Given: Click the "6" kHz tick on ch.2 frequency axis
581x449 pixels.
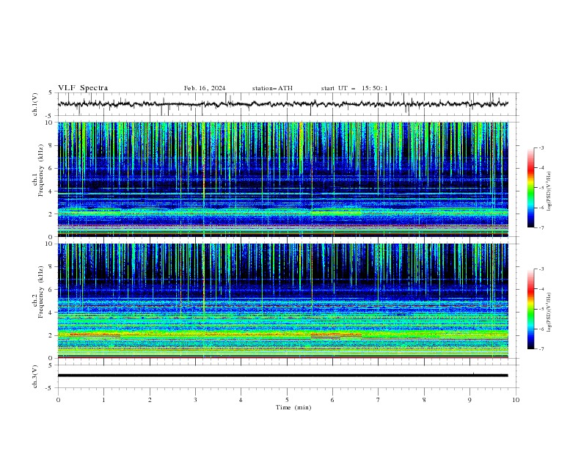Looking at the screenshot, I should (52, 289).
